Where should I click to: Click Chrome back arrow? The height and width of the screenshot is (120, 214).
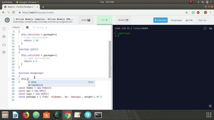click(x=3, y=12)
